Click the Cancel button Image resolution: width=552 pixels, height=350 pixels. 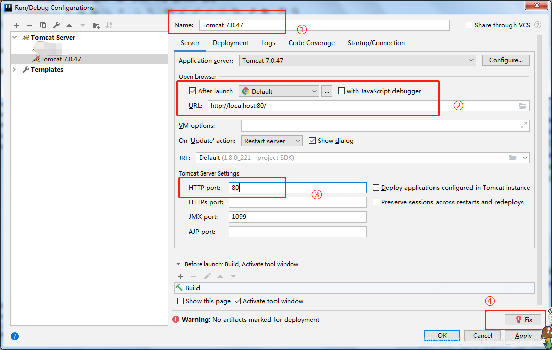pyautogui.click(x=482, y=335)
